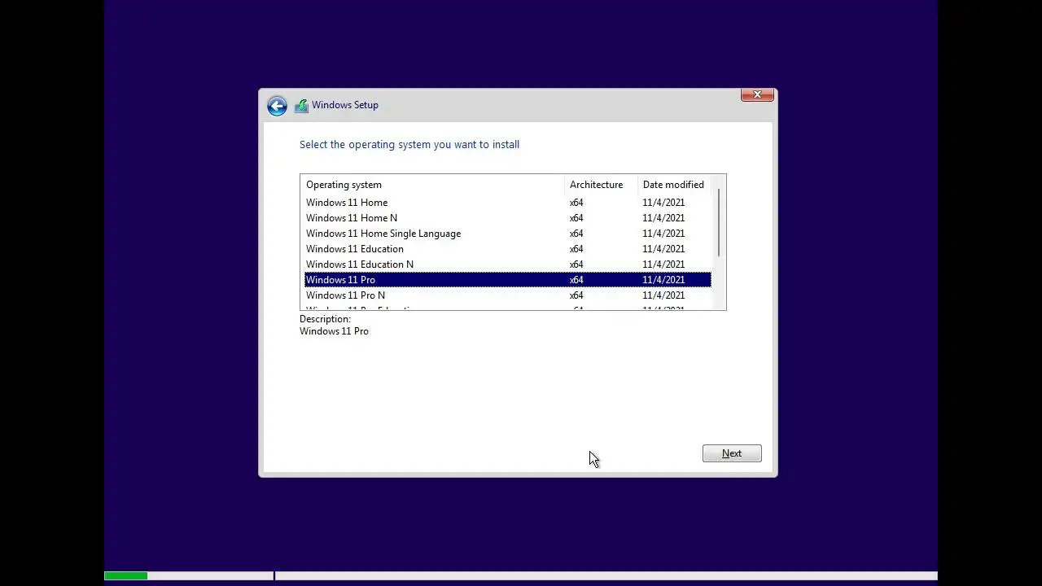Click x64 in Windows 11 Education N row
Viewport: 1042px width, 586px height.
(x=576, y=265)
